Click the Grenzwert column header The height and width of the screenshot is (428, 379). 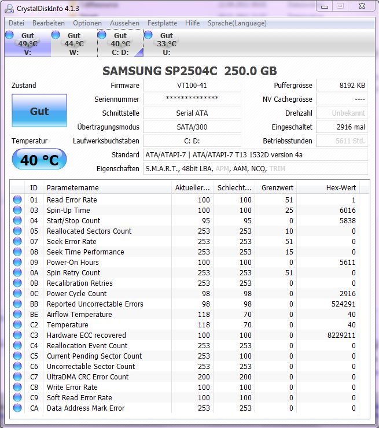(x=276, y=188)
